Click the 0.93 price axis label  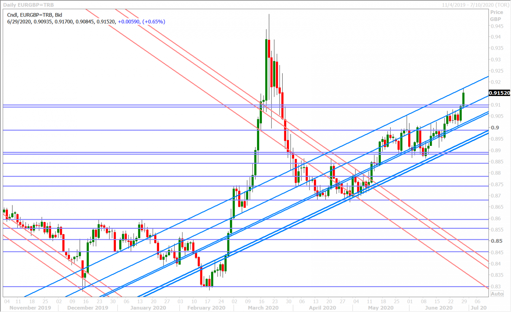click(x=496, y=60)
